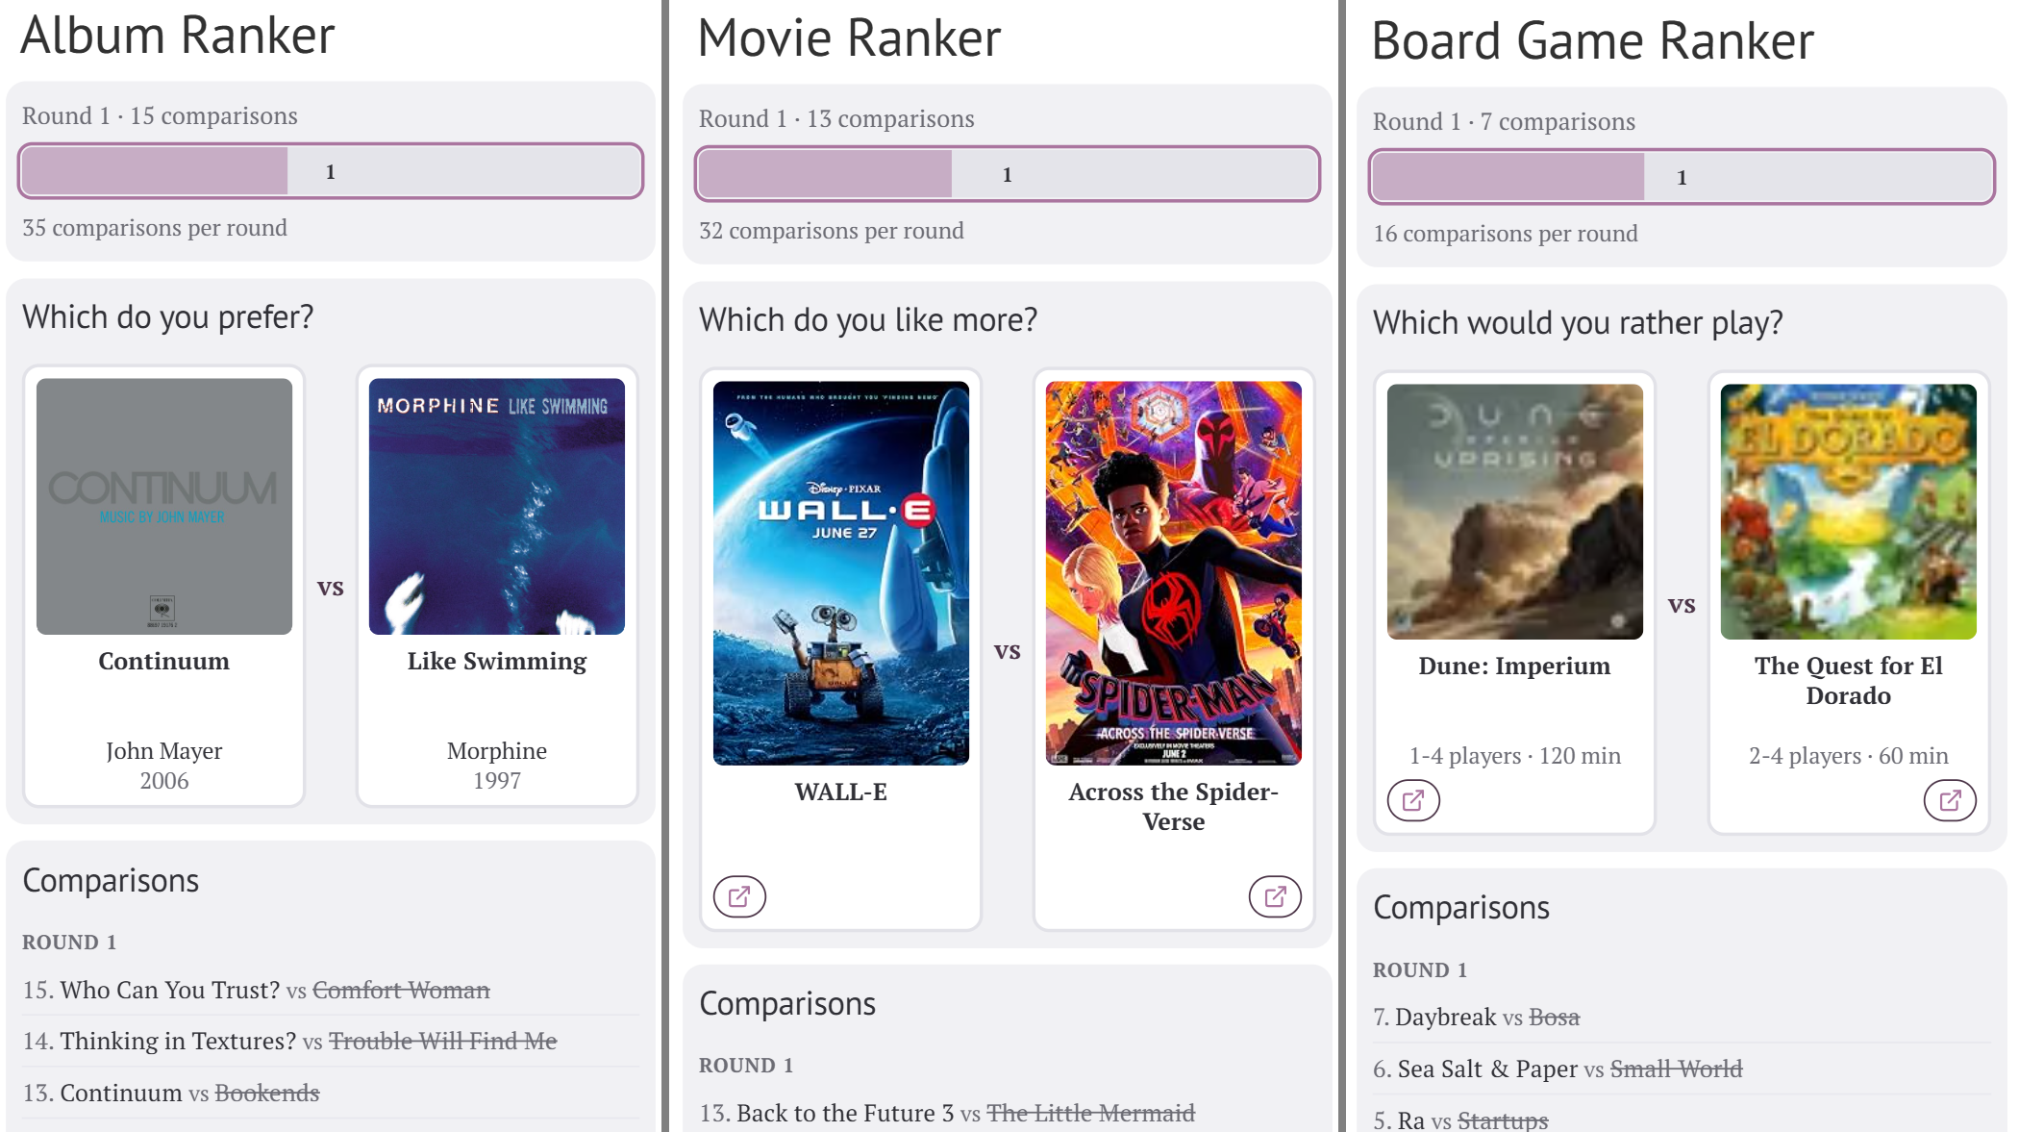This screenshot has width=2019, height=1132.
Task: Click 'Round 1 · 7 comparisons' text
Action: pos(1504,121)
